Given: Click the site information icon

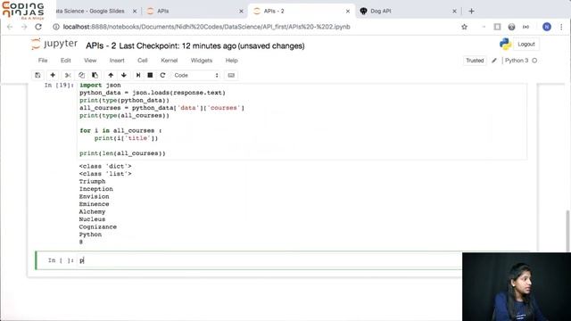Looking at the screenshot, I should coord(55,27).
